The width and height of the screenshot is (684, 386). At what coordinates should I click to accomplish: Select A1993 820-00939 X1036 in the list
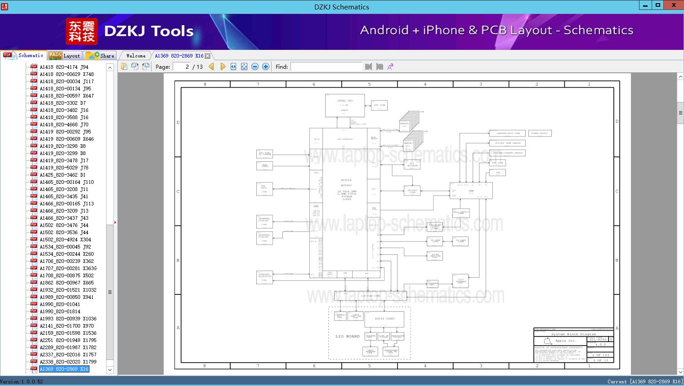point(68,319)
